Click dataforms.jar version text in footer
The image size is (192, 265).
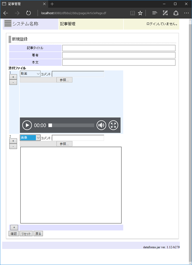pyautogui.click(x=161, y=247)
